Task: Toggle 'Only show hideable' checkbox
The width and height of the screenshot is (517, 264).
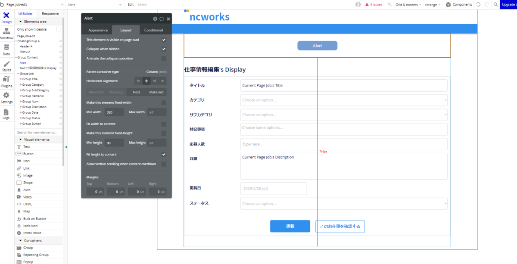Action: pos(59,29)
